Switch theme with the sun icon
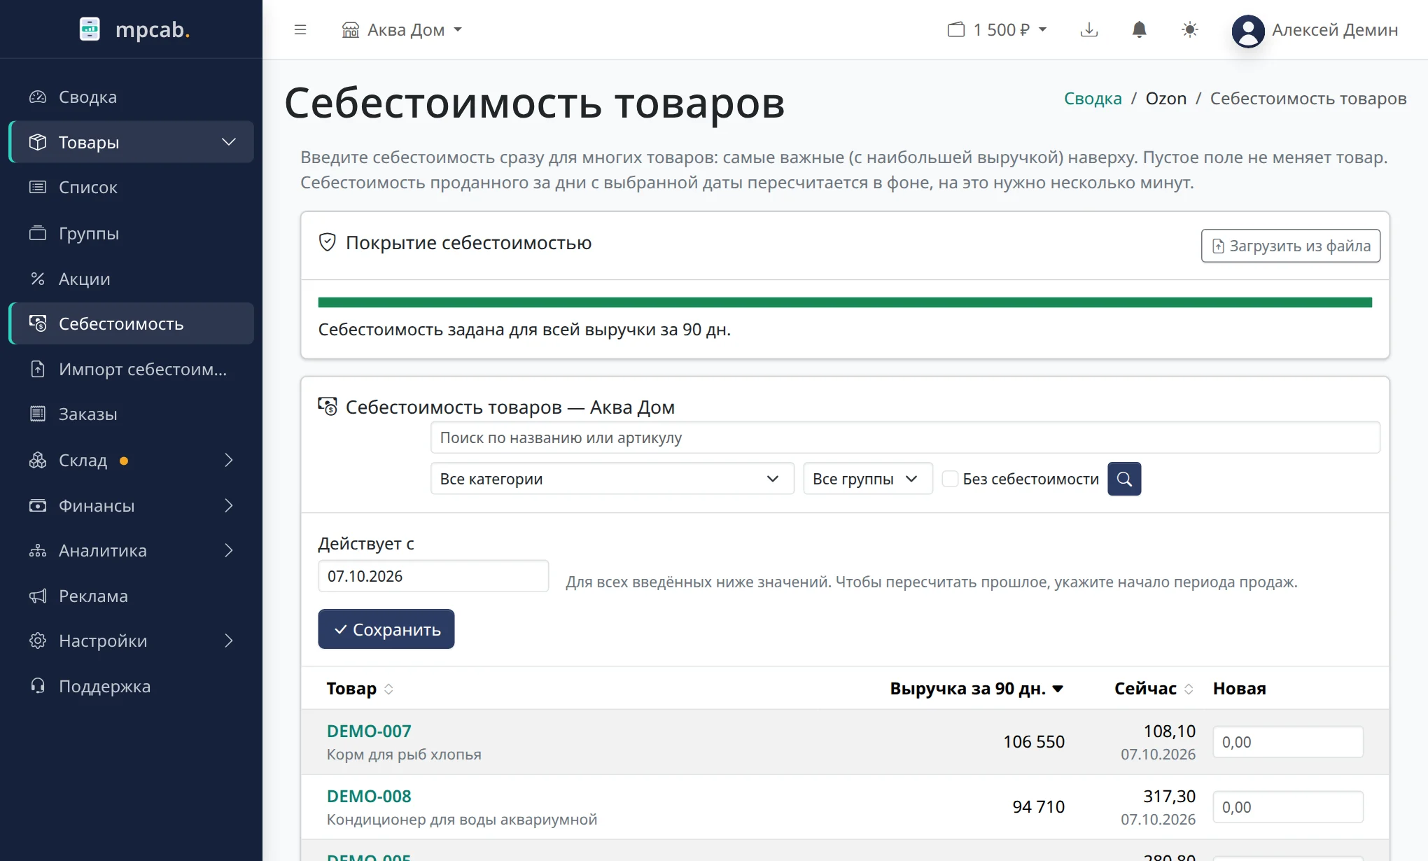1428x861 pixels. coord(1190,29)
